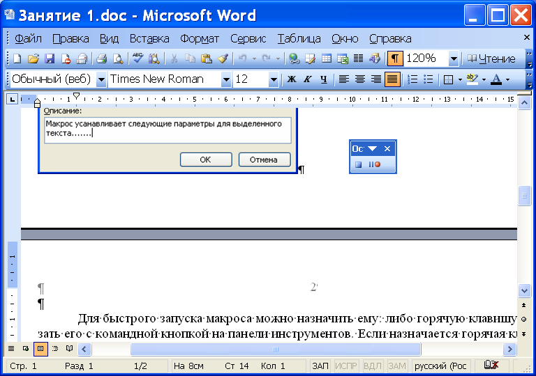The image size is (536, 376).
Task: Click the Insert Excel worksheet icon
Action: click(343, 58)
